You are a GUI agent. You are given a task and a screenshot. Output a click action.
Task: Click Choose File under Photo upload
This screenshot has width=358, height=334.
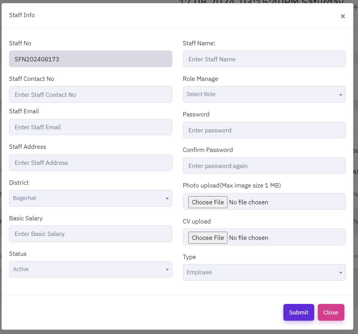click(x=208, y=202)
